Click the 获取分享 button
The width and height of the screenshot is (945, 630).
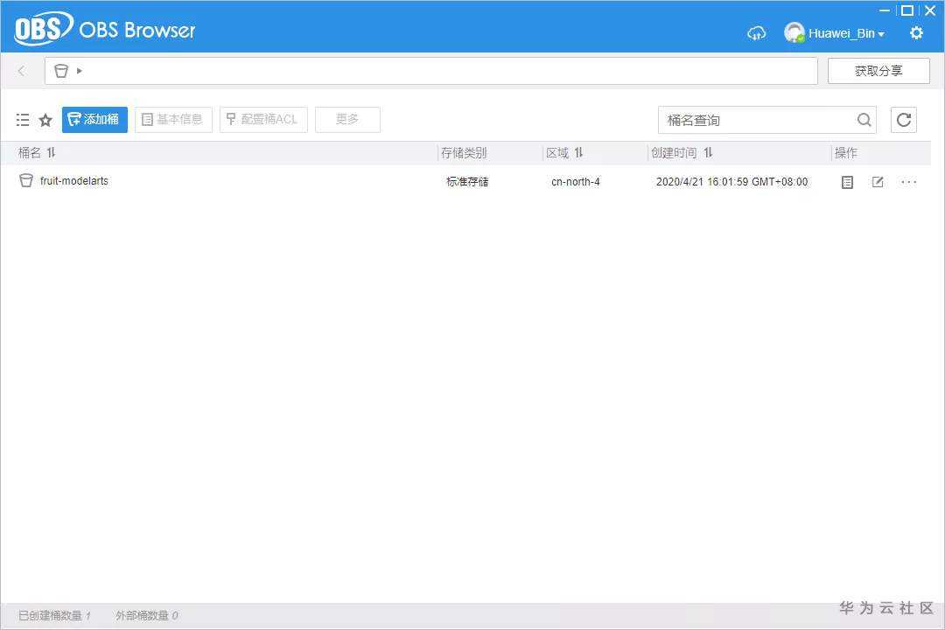[878, 71]
